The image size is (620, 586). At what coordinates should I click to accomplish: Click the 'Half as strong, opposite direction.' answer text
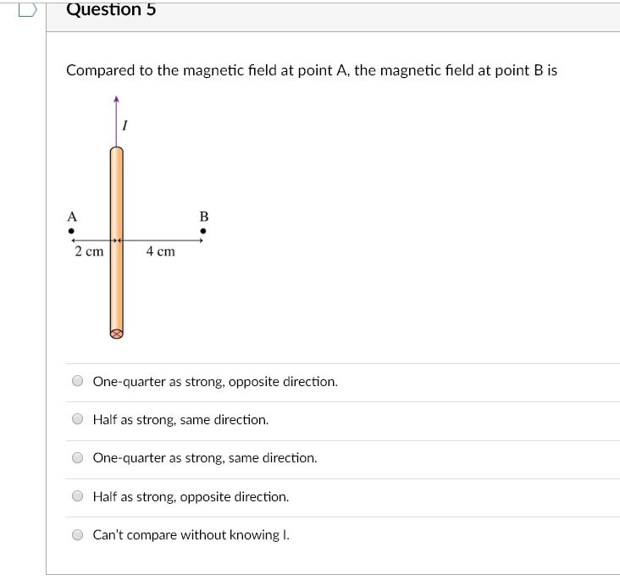coord(191,496)
